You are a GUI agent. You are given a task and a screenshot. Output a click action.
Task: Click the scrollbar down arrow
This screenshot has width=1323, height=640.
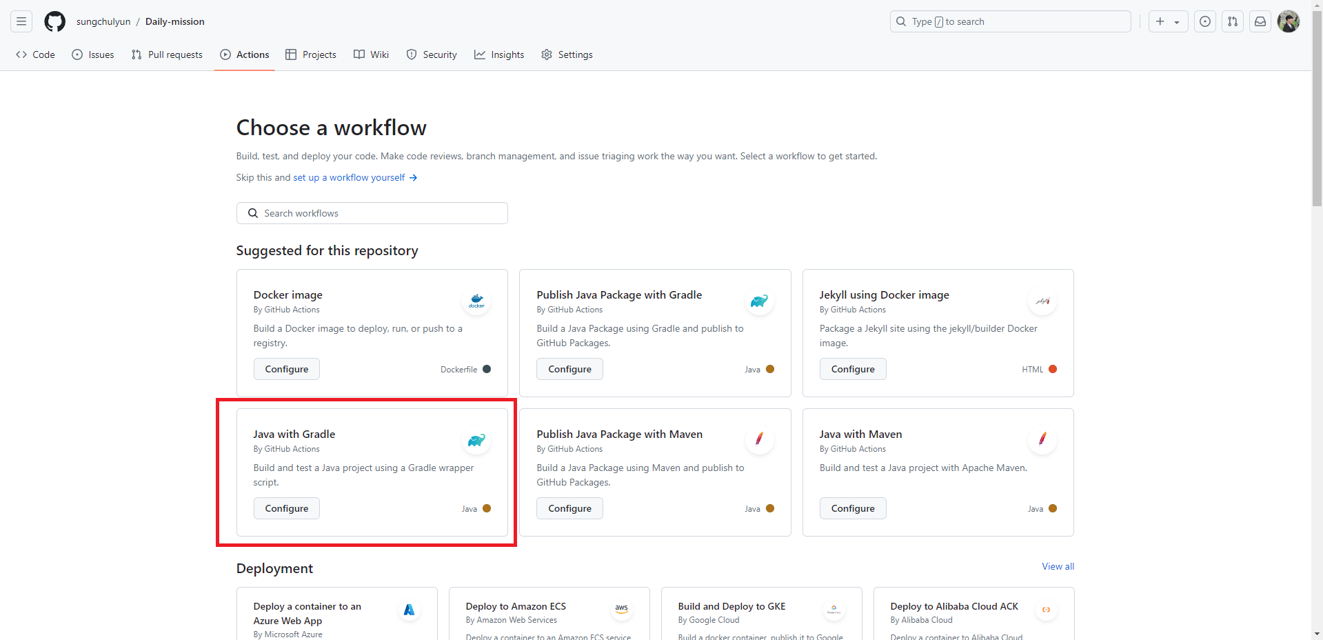(1317, 634)
